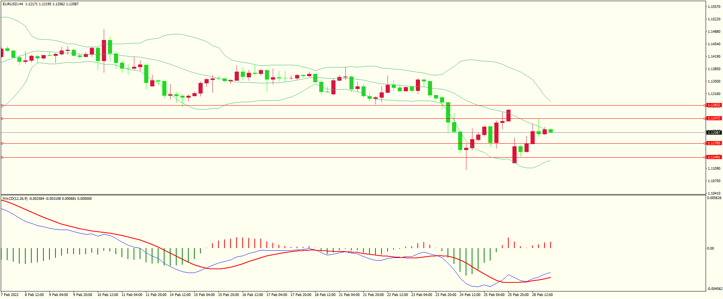Click the 21 Feb 20:00 time label
Screen dimensions: 723x299
click(373, 295)
